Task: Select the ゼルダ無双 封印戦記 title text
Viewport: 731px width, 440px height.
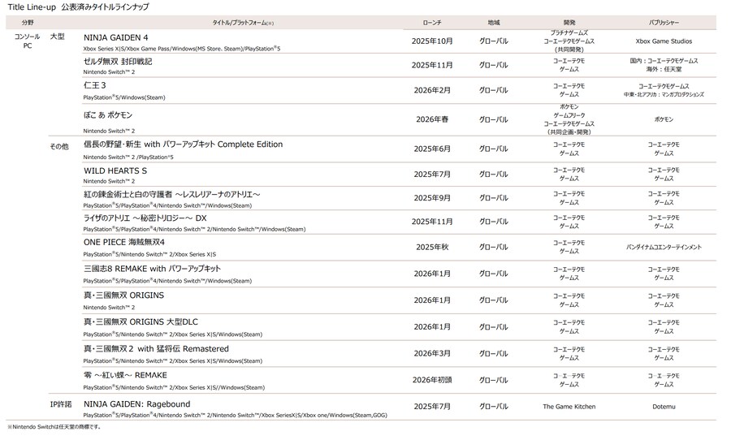Action: (118, 61)
